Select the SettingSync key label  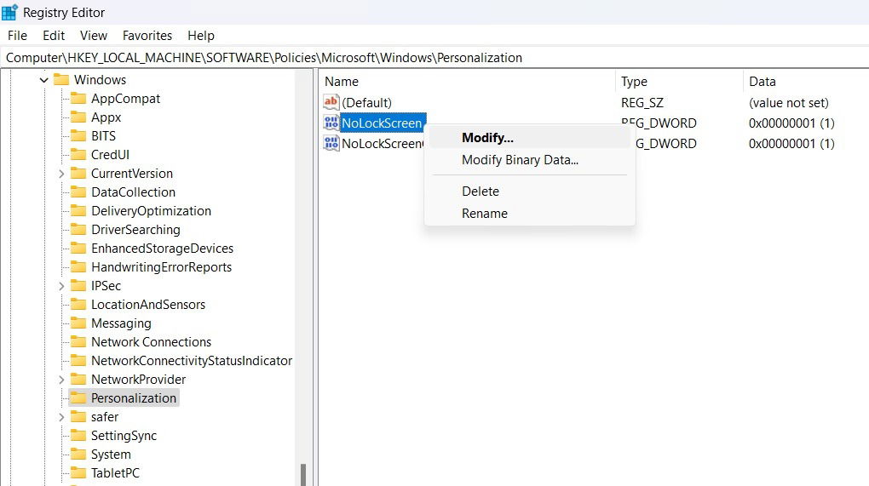point(124,436)
